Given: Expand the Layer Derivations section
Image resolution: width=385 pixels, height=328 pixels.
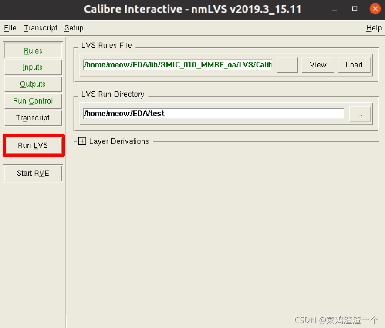Looking at the screenshot, I should click(x=82, y=141).
